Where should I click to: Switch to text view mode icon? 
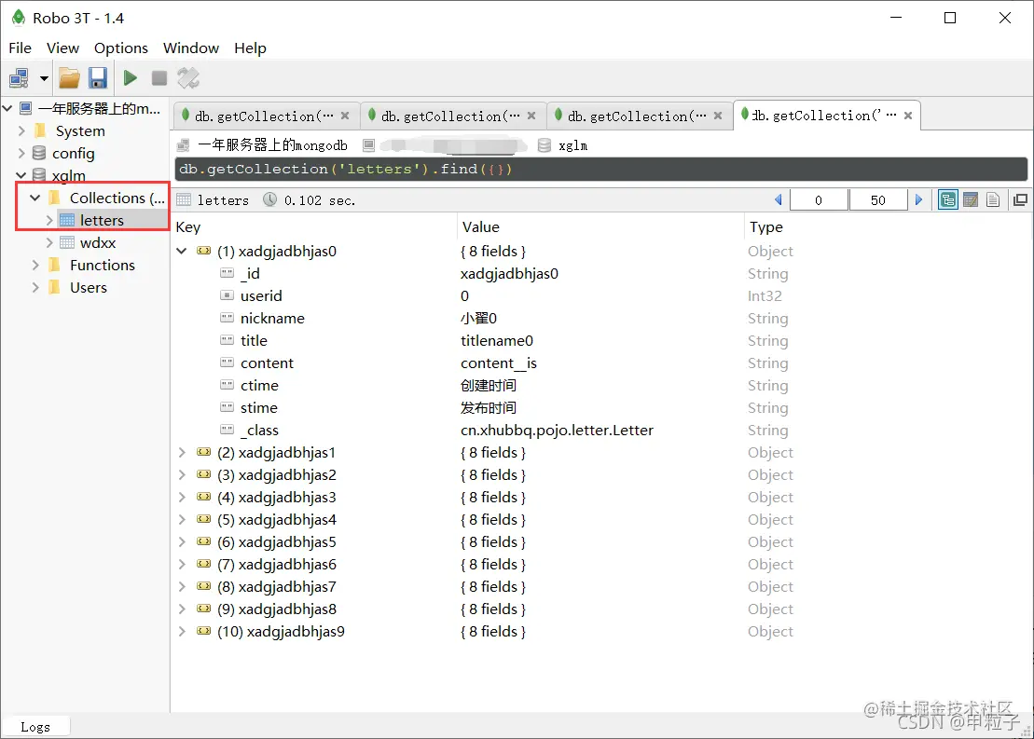(x=993, y=199)
